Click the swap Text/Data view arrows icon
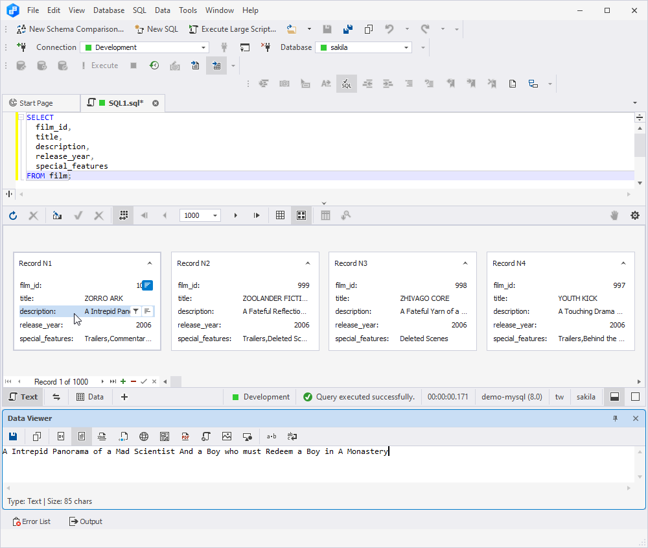Viewport: 648px width, 548px height. pos(56,397)
